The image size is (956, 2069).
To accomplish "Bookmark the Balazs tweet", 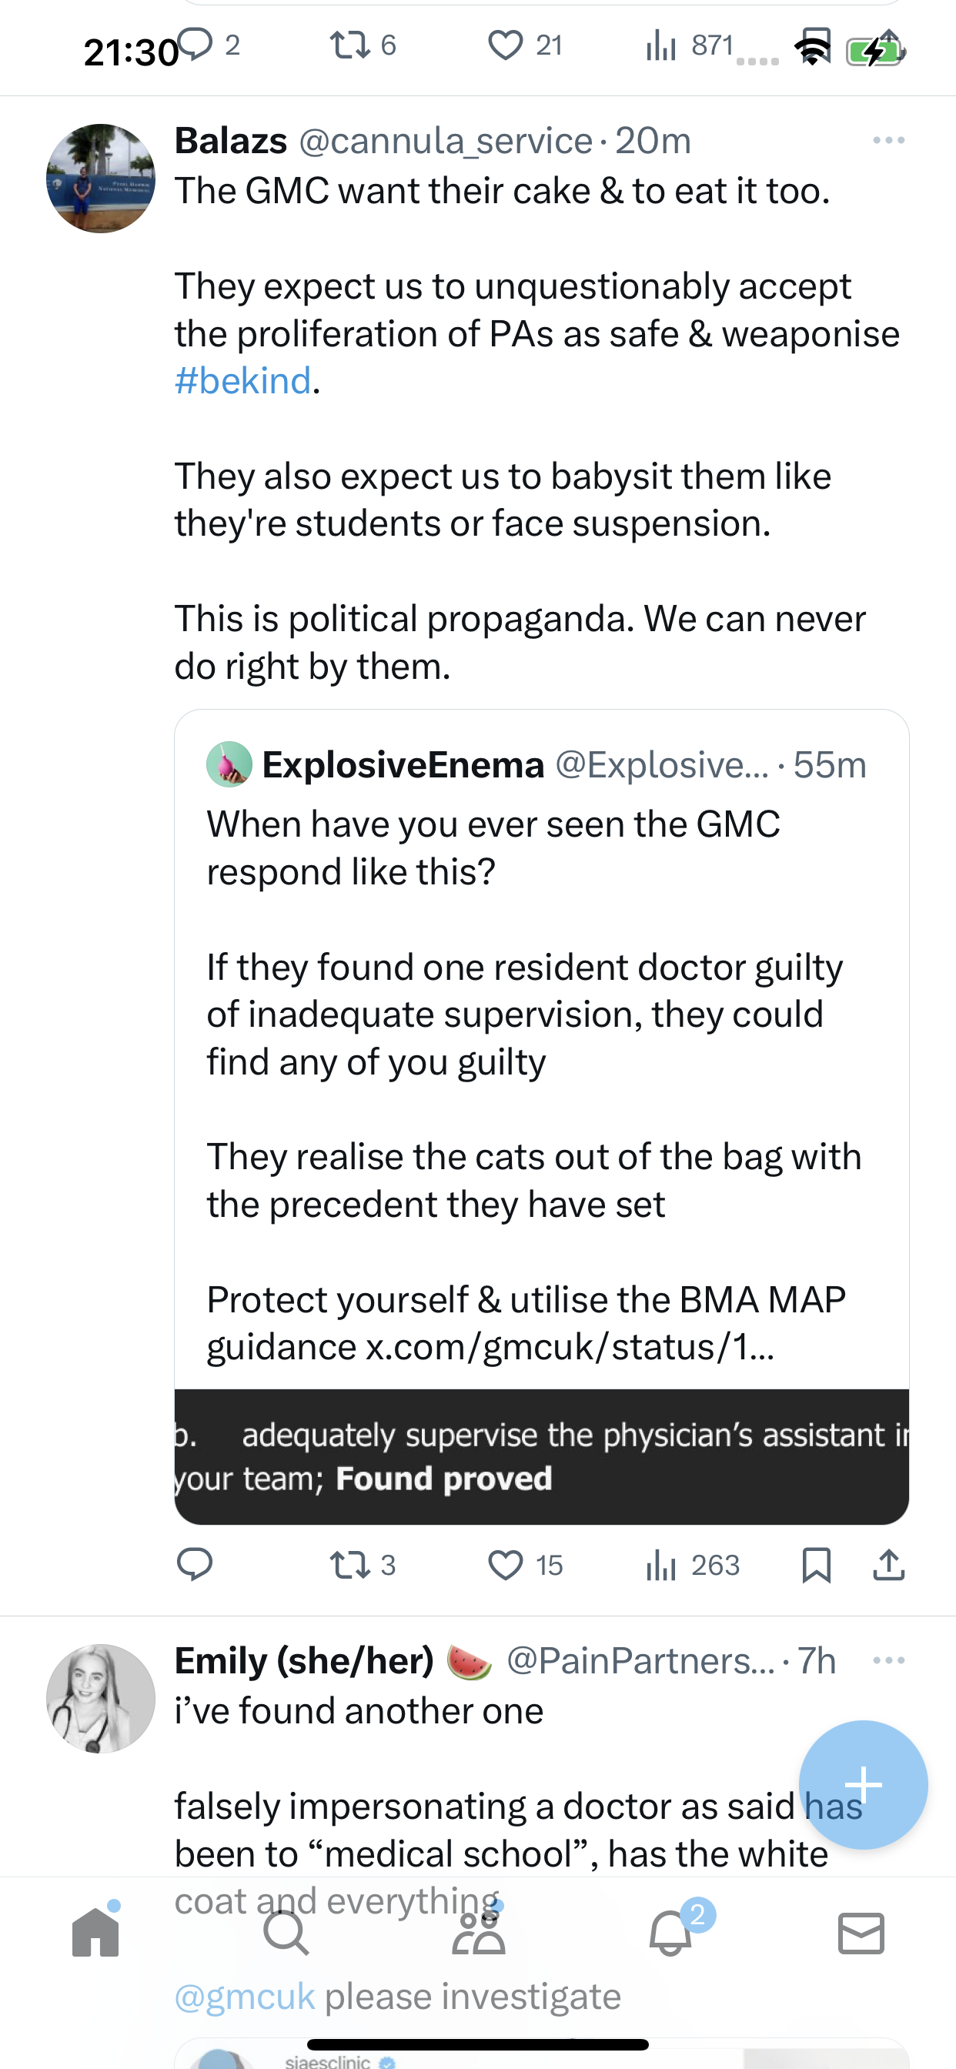I will tap(816, 1565).
